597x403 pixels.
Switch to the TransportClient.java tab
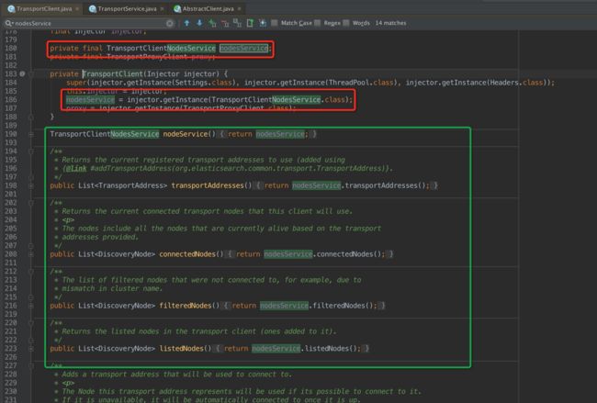click(x=40, y=8)
